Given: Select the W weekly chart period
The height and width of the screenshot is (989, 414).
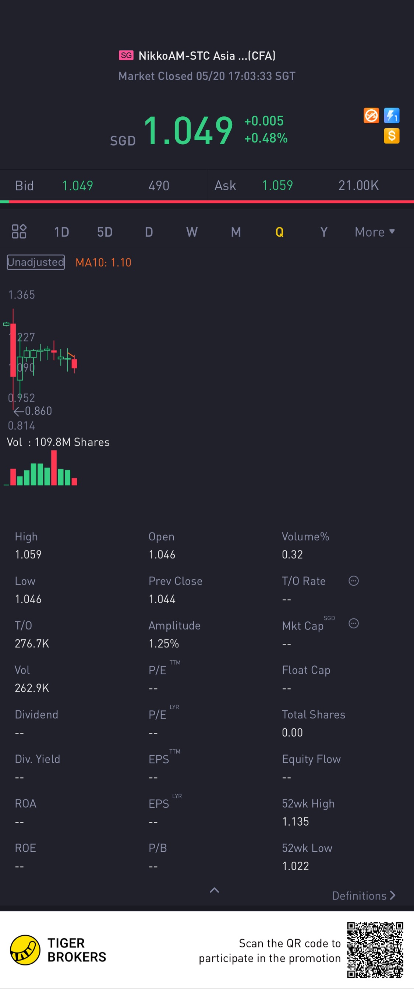Looking at the screenshot, I should tap(192, 232).
